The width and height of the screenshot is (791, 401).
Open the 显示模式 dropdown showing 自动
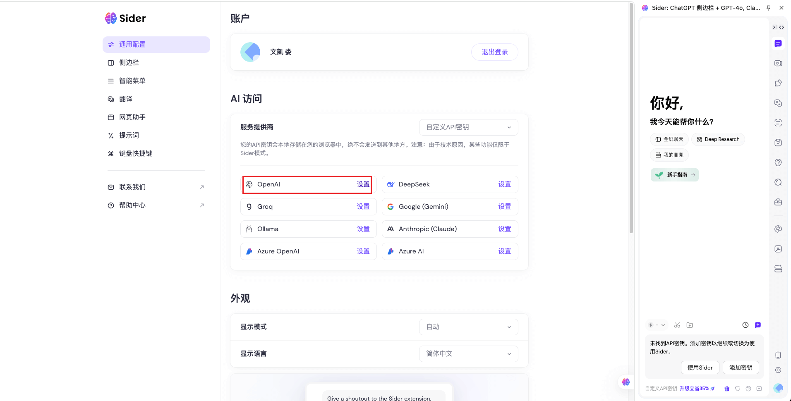click(468, 327)
